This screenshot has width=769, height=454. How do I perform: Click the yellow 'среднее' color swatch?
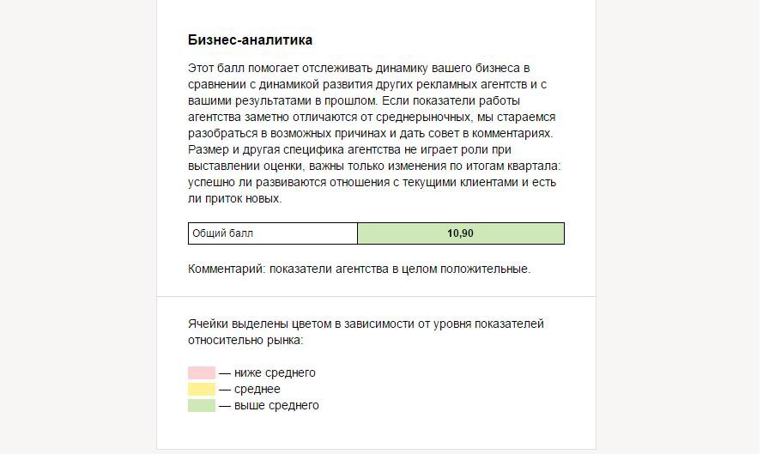(202, 389)
